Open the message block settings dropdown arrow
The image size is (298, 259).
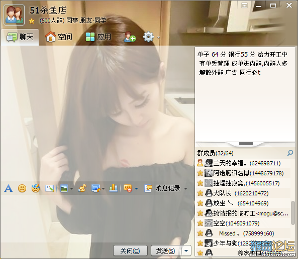[x=136, y=188]
